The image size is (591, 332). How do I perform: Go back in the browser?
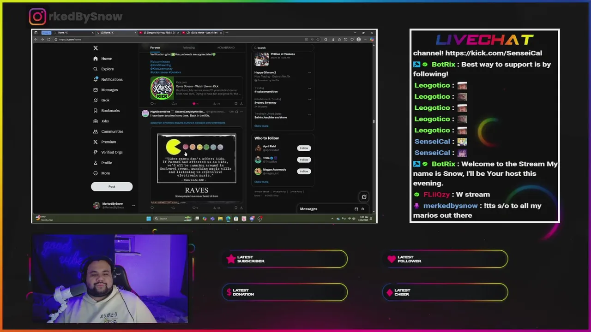point(36,39)
